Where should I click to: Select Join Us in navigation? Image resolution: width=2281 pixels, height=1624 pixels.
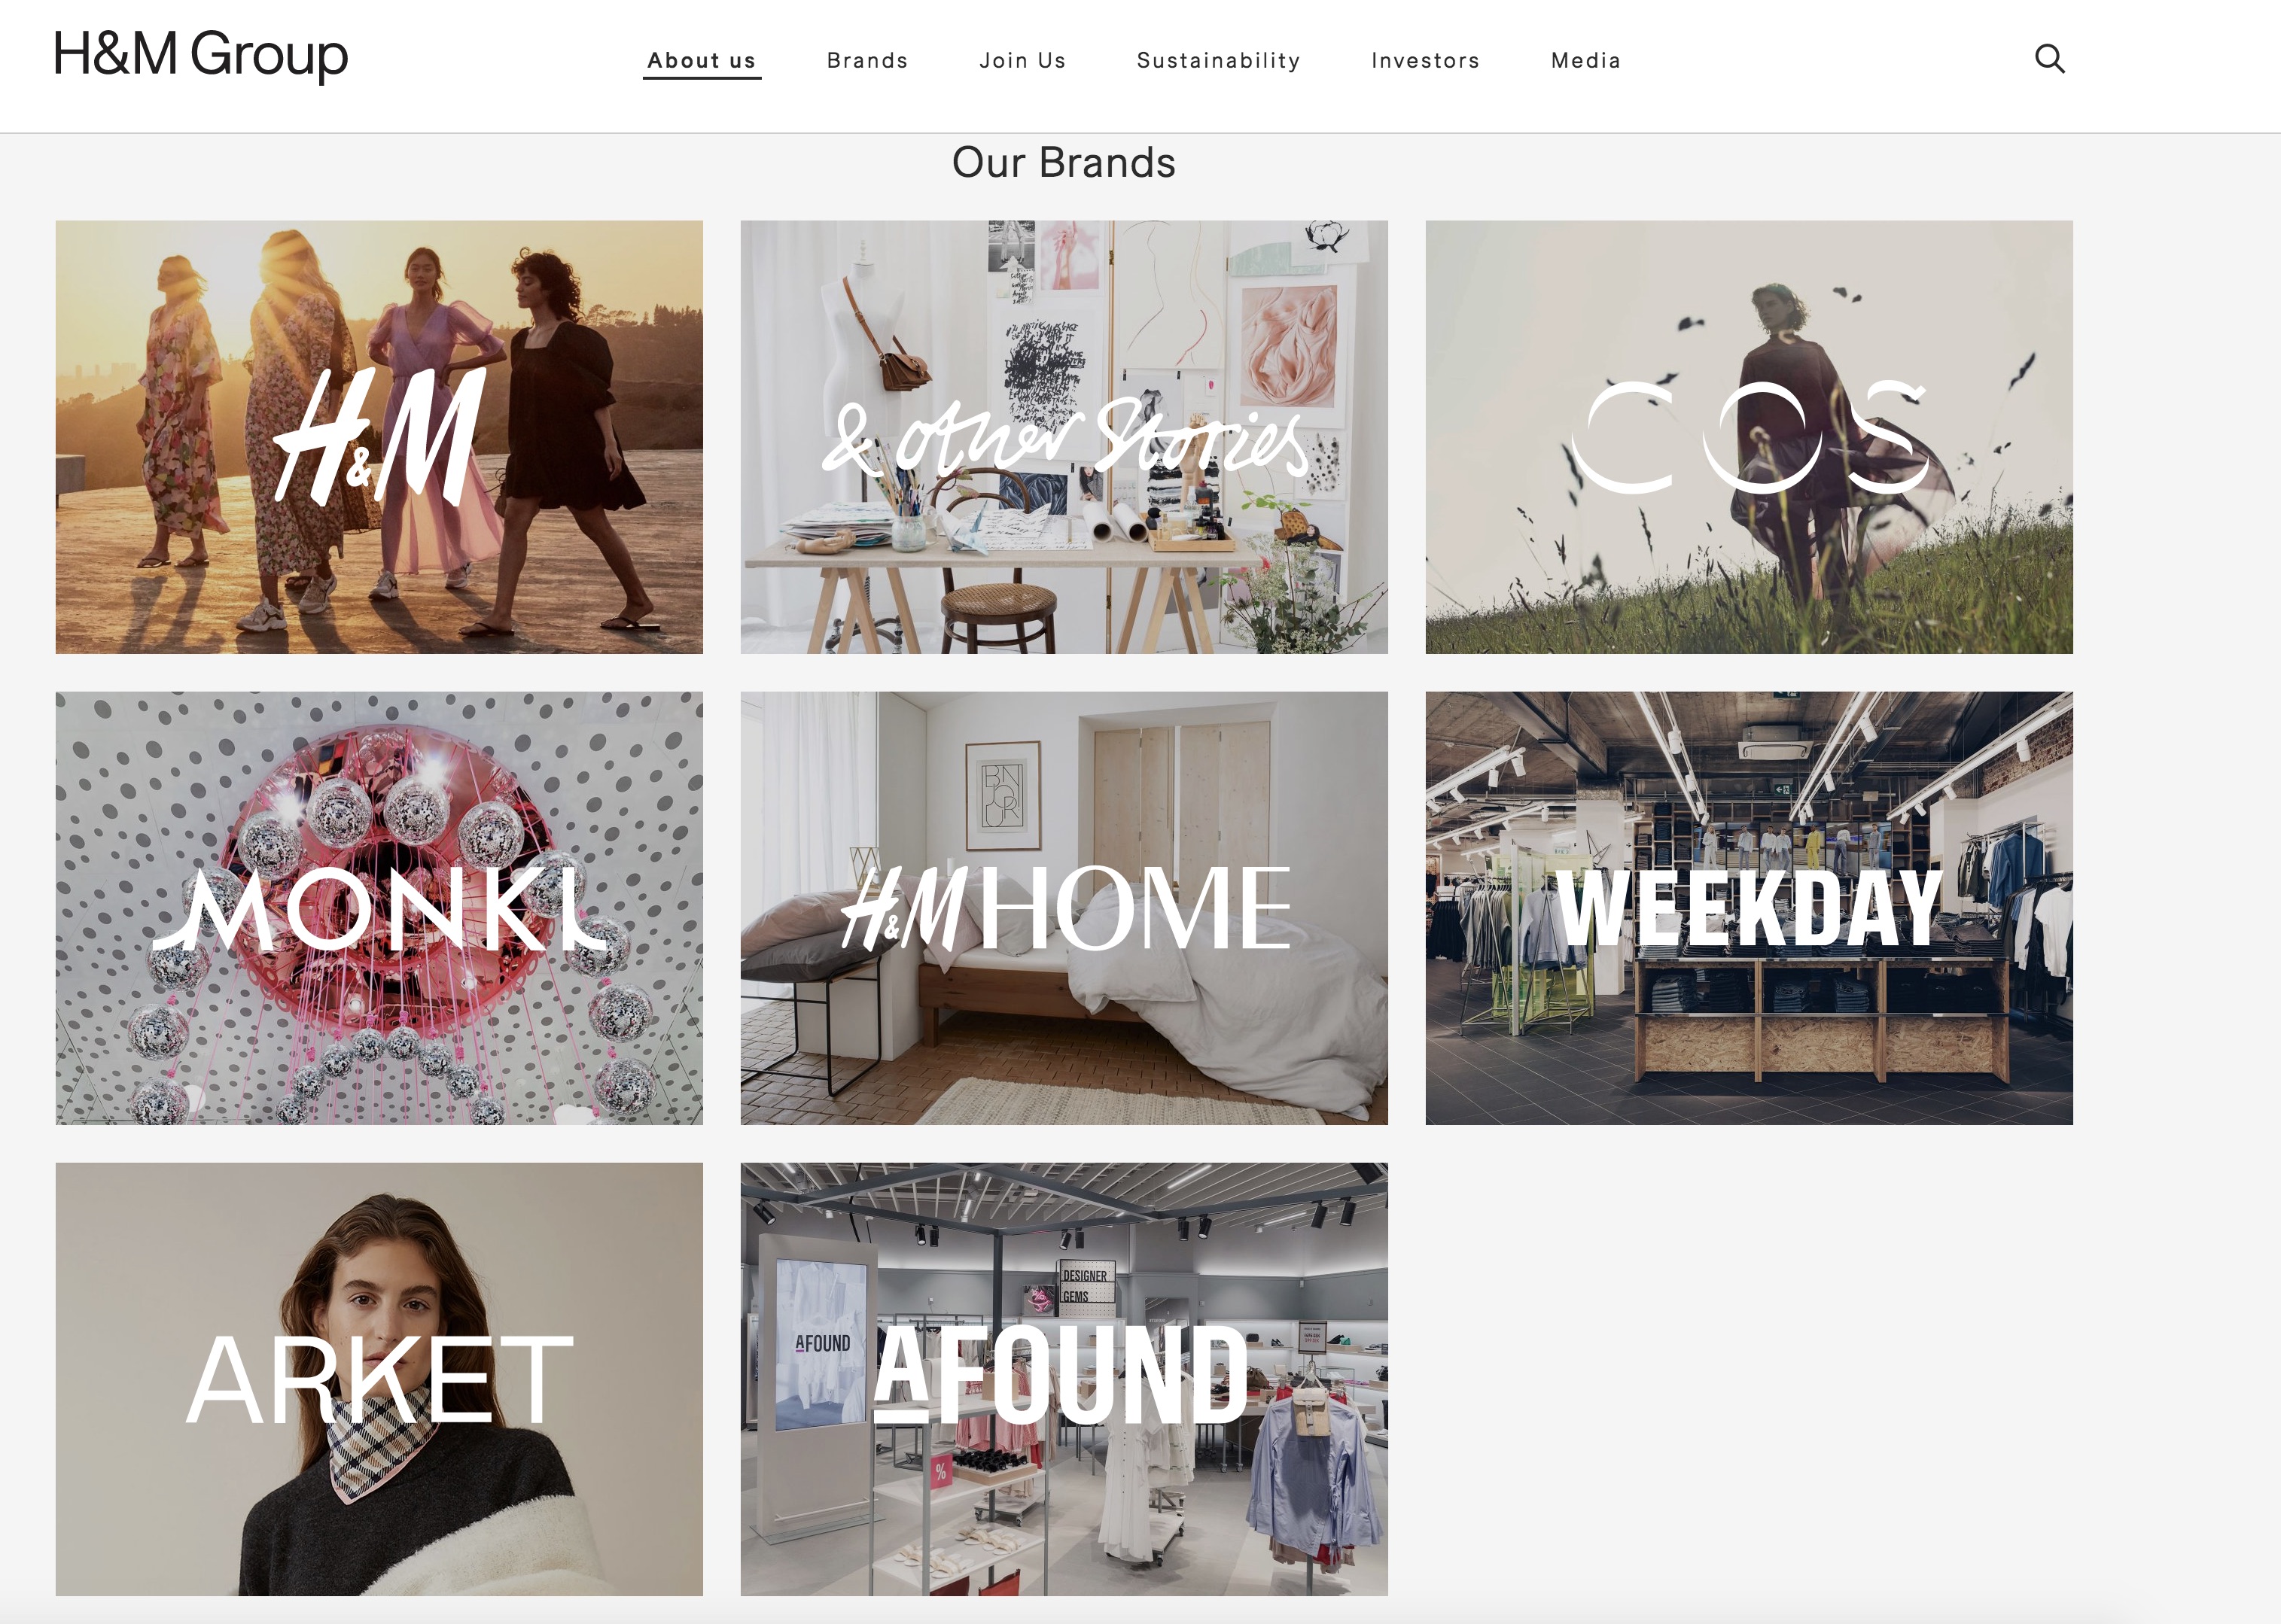[1022, 61]
